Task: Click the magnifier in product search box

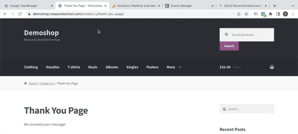Action: point(226,35)
